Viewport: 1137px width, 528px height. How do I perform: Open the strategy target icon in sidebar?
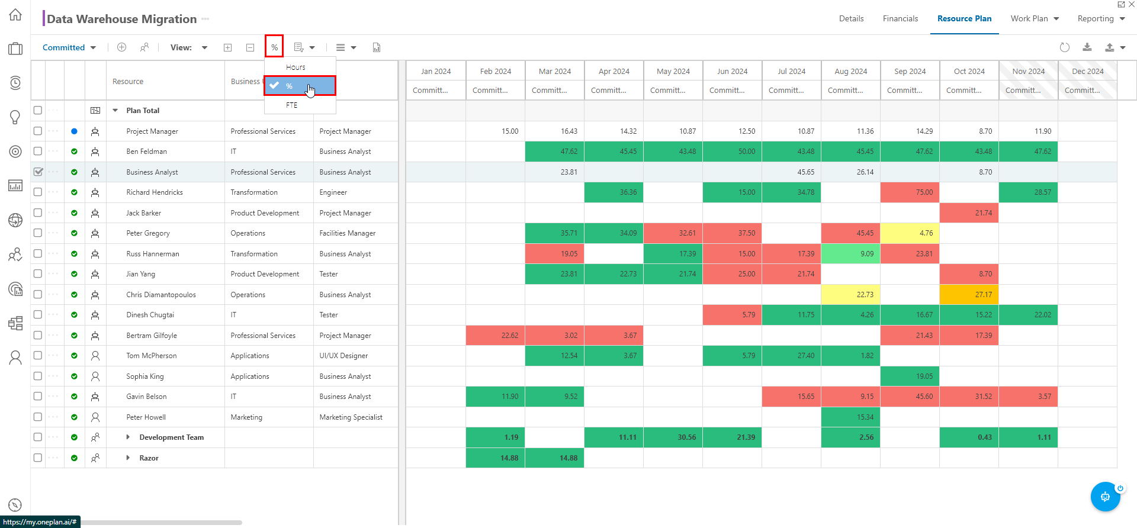[15, 152]
